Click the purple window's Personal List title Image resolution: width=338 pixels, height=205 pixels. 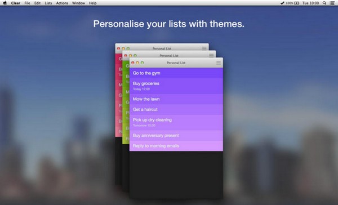pyautogui.click(x=176, y=63)
